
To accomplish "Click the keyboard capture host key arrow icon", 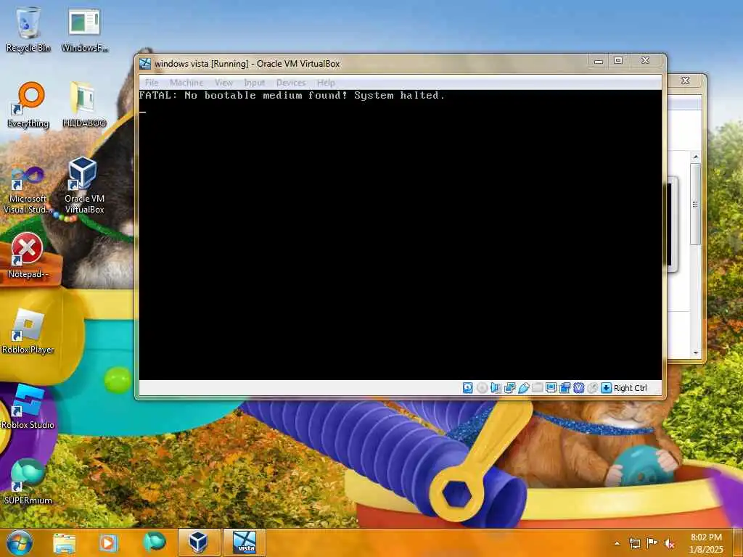I will [606, 388].
